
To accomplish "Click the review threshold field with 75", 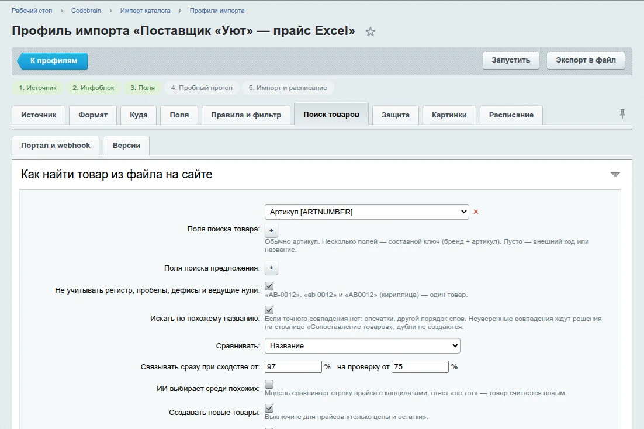I will [x=420, y=367].
